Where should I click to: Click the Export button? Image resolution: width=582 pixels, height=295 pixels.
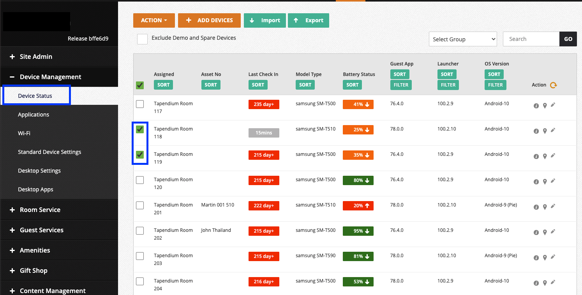(x=308, y=21)
